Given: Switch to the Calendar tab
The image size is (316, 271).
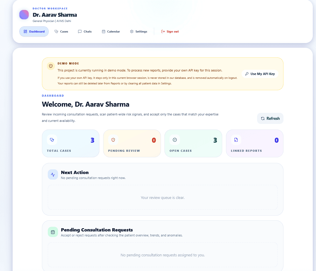Looking at the screenshot, I should (111, 31).
